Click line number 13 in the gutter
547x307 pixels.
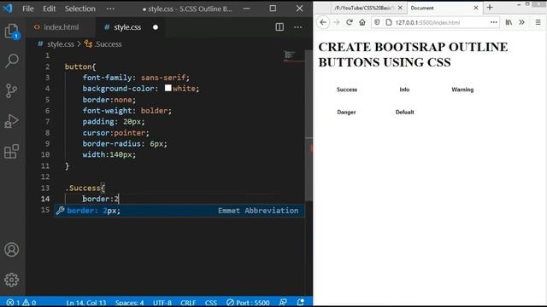click(45, 188)
